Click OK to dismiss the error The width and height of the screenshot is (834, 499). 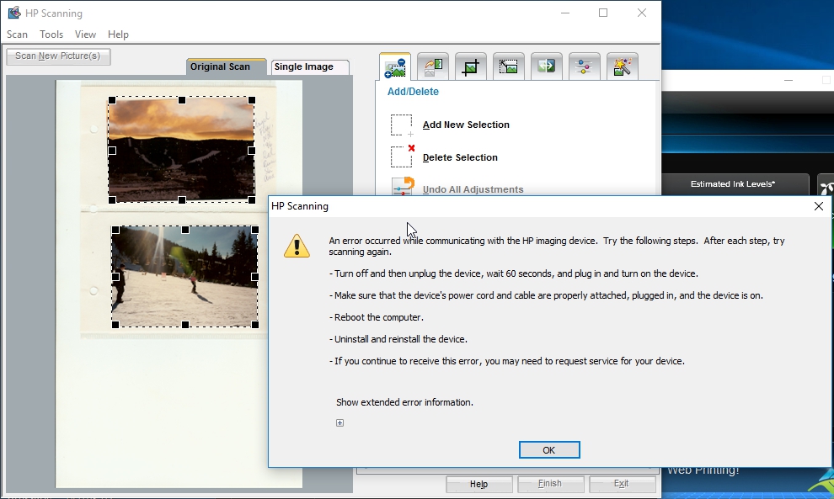(549, 449)
